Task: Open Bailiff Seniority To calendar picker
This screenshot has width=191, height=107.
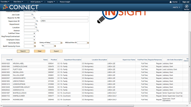Action: click(55, 46)
